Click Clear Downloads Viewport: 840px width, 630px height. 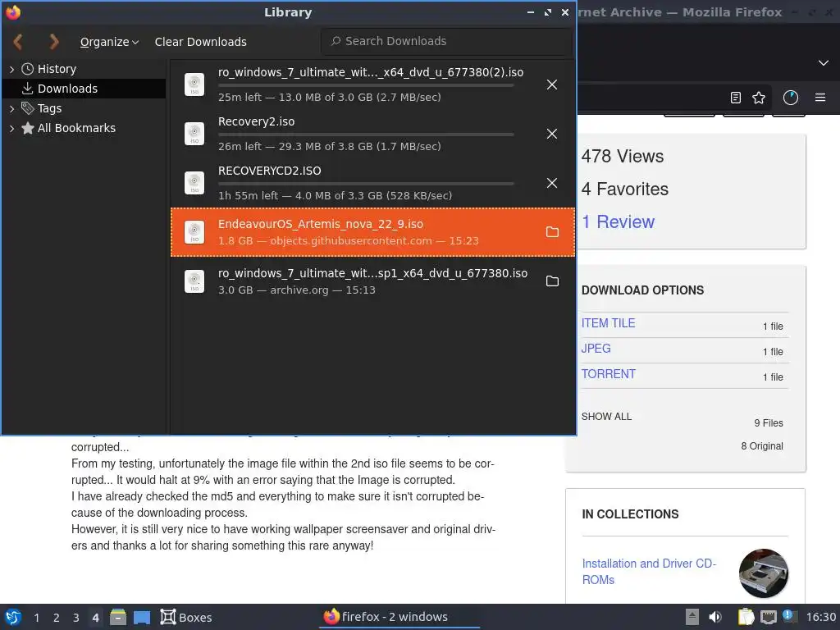[200, 42]
